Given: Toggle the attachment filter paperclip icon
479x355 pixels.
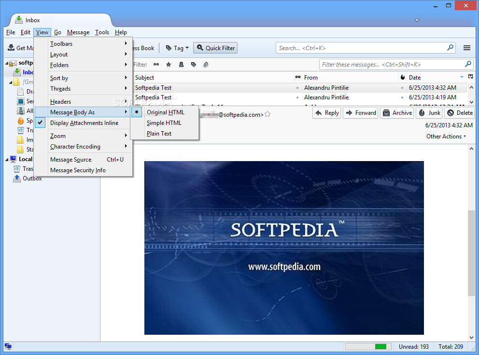Looking at the screenshot, I should point(206,65).
